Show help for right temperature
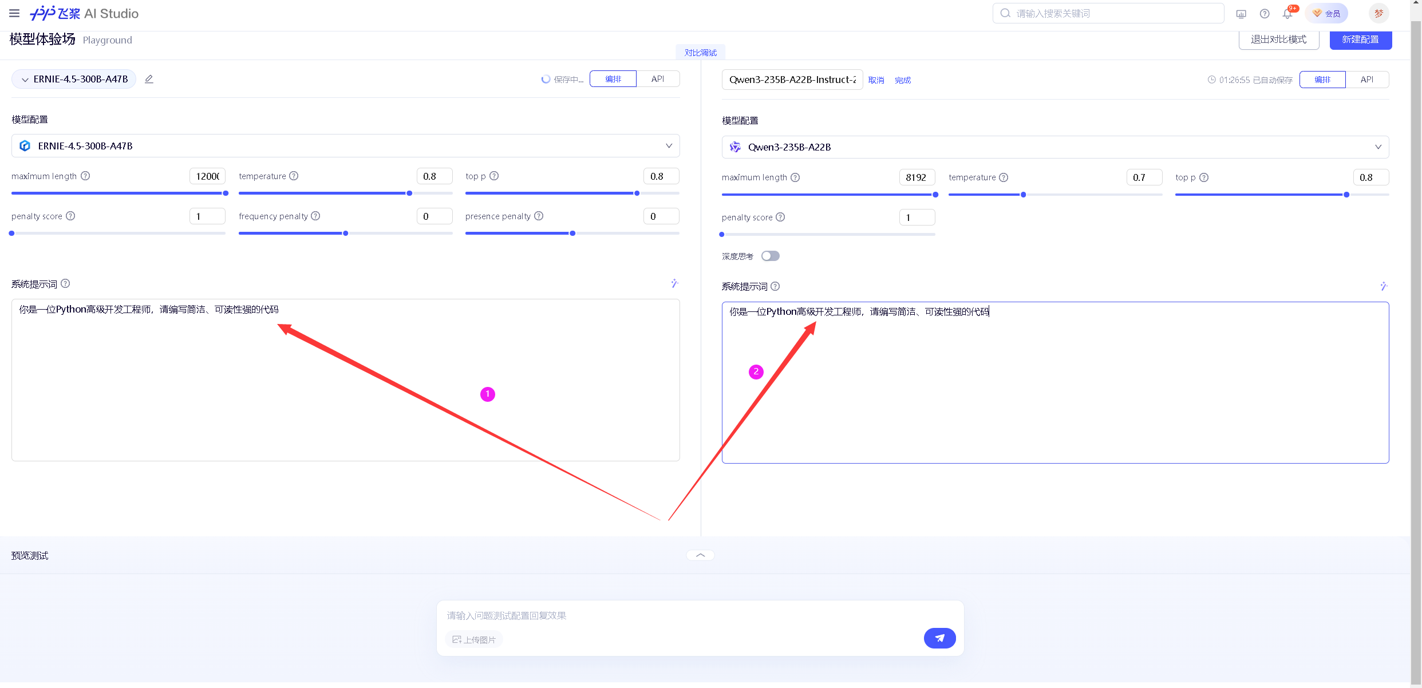 tap(1004, 177)
